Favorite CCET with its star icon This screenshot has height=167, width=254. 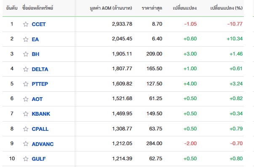click(26, 24)
